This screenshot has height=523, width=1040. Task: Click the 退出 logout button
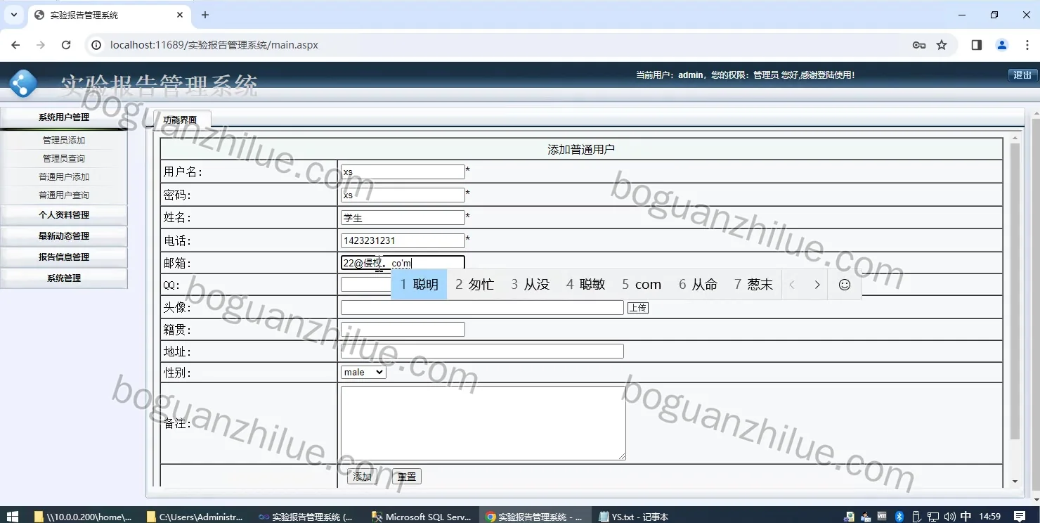pyautogui.click(x=1022, y=75)
